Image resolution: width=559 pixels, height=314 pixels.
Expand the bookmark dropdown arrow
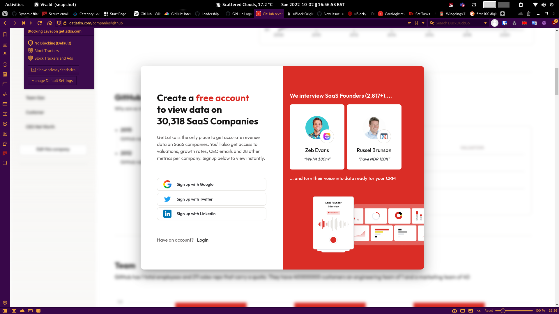423,23
